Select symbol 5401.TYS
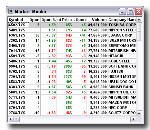This screenshot has width=150, height=130. click(17, 30)
